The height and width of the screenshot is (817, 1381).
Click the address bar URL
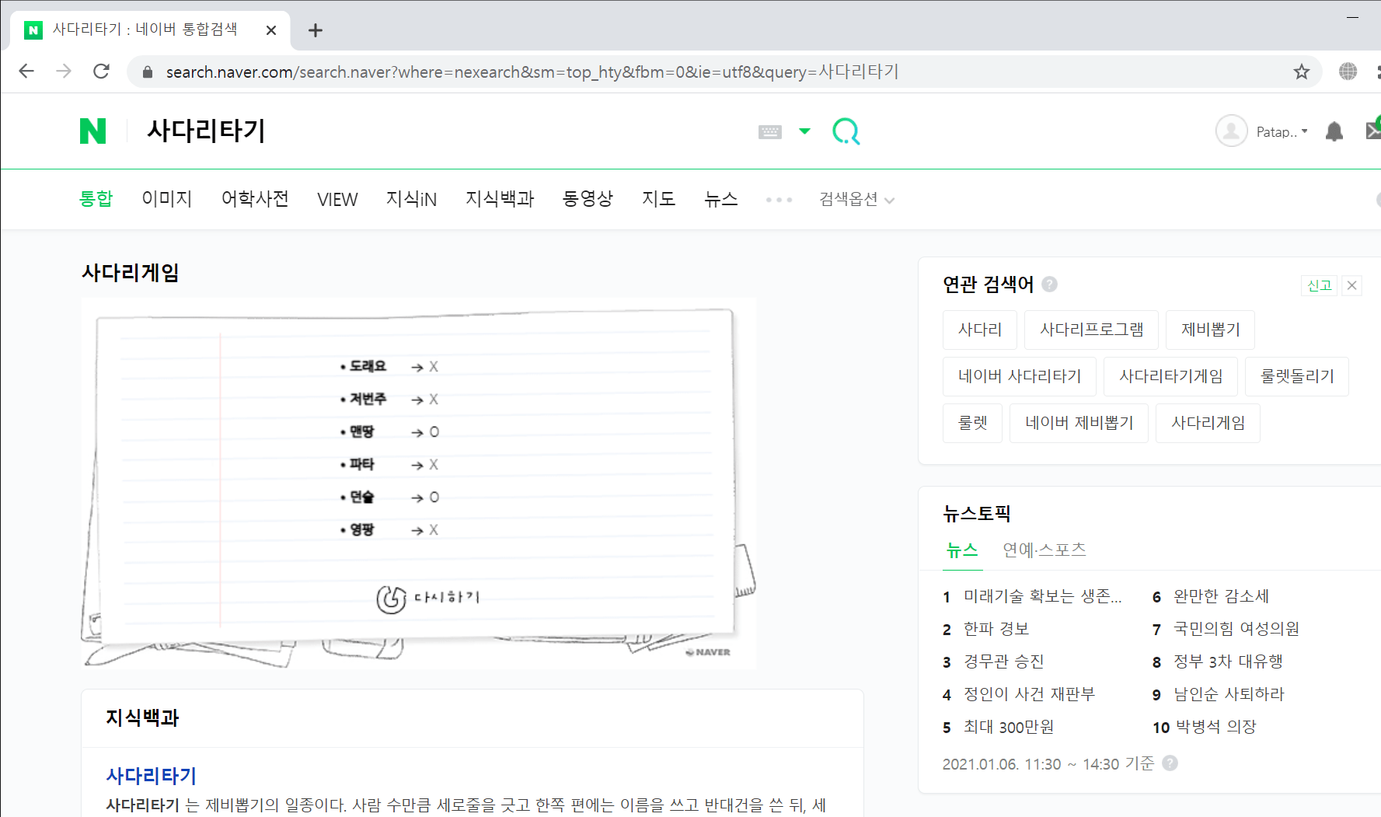click(x=532, y=72)
